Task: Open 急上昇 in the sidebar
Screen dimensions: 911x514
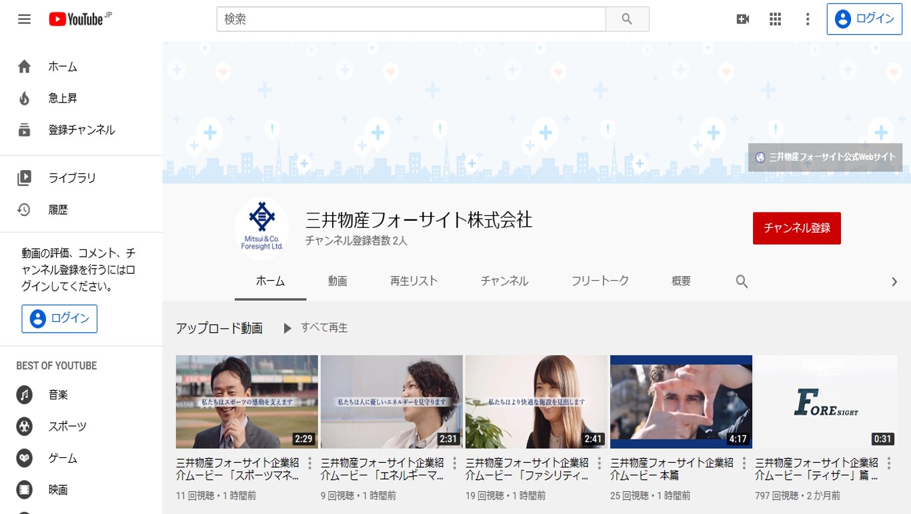Action: click(63, 99)
